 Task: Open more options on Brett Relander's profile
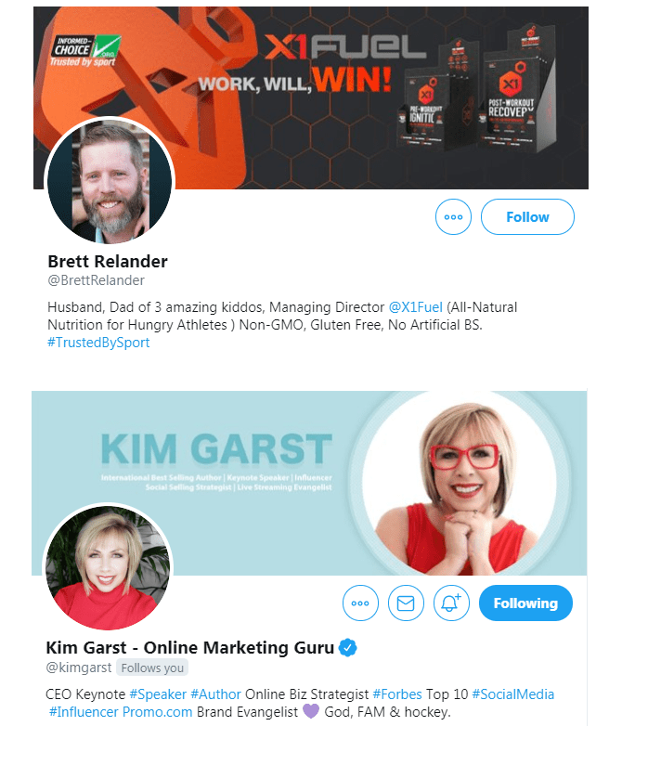pos(453,217)
